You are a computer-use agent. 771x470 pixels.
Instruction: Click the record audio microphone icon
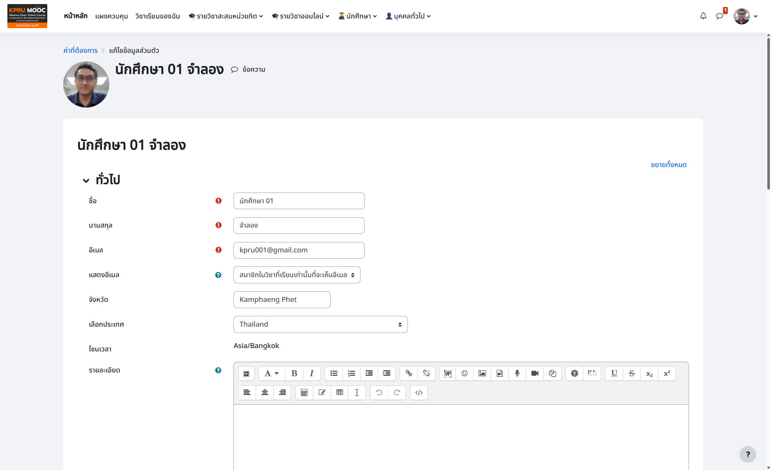click(517, 374)
